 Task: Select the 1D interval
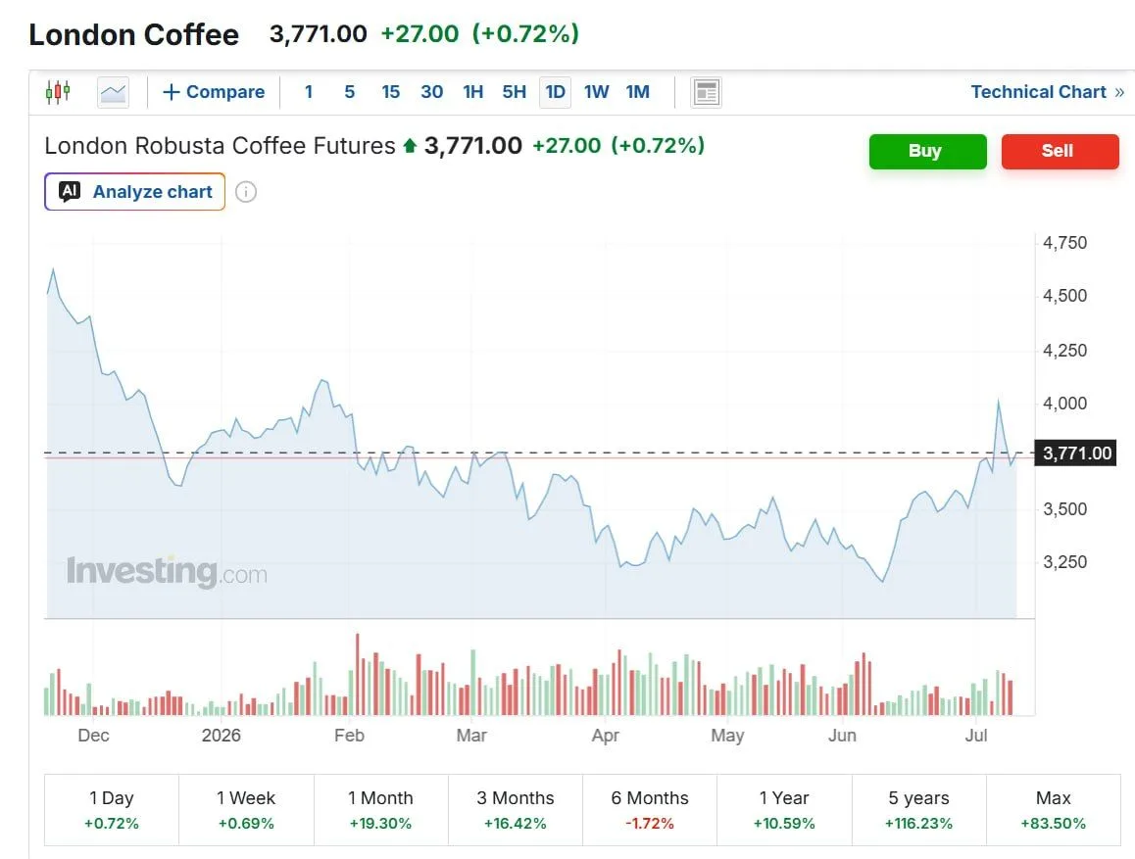(x=555, y=92)
